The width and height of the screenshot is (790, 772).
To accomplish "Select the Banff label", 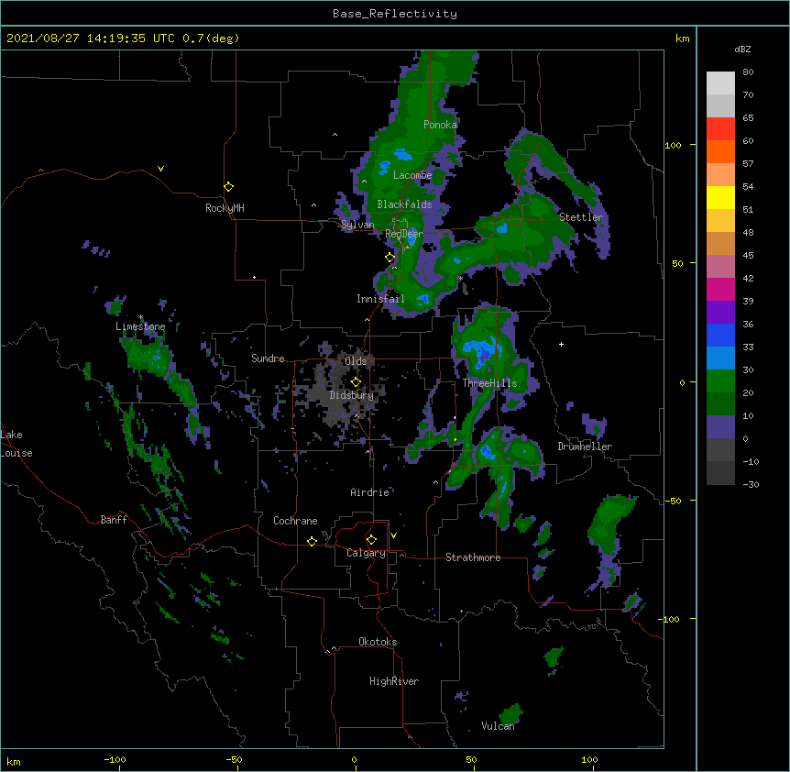I will click(114, 520).
